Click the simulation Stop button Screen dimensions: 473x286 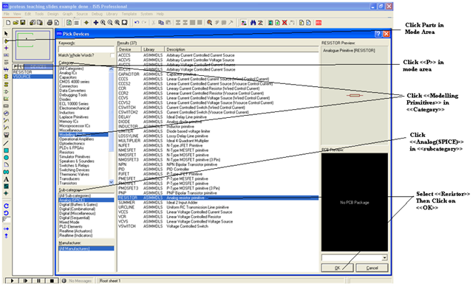coord(52,281)
